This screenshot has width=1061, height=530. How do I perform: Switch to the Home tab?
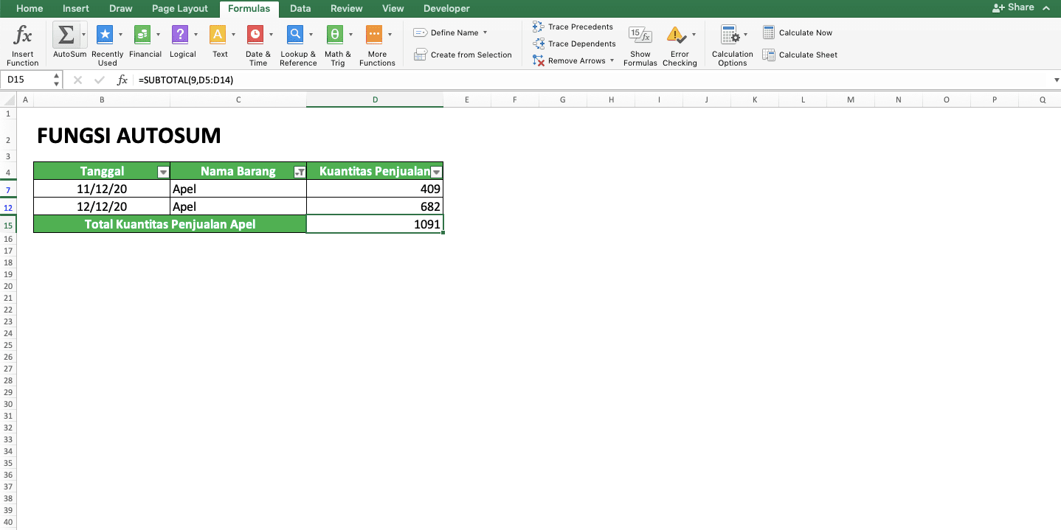pos(30,9)
